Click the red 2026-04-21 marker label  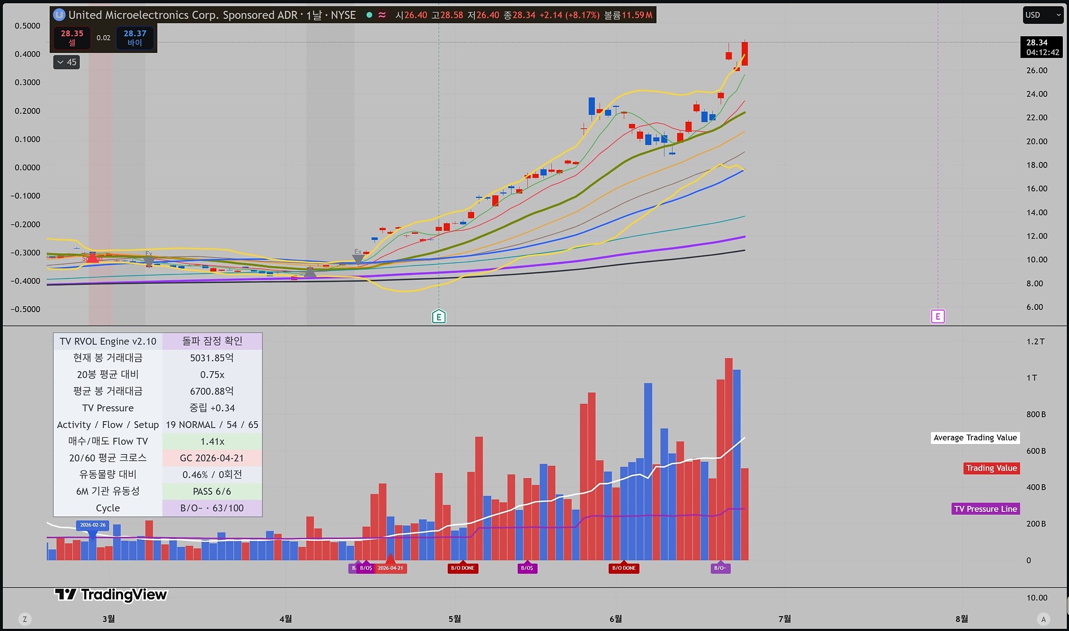[390, 568]
